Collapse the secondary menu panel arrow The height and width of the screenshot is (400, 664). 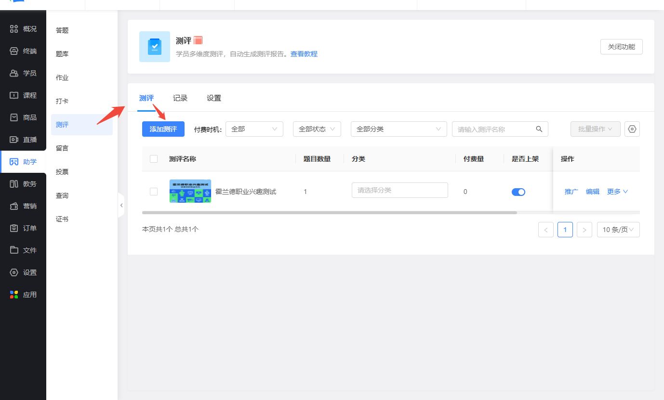[121, 206]
